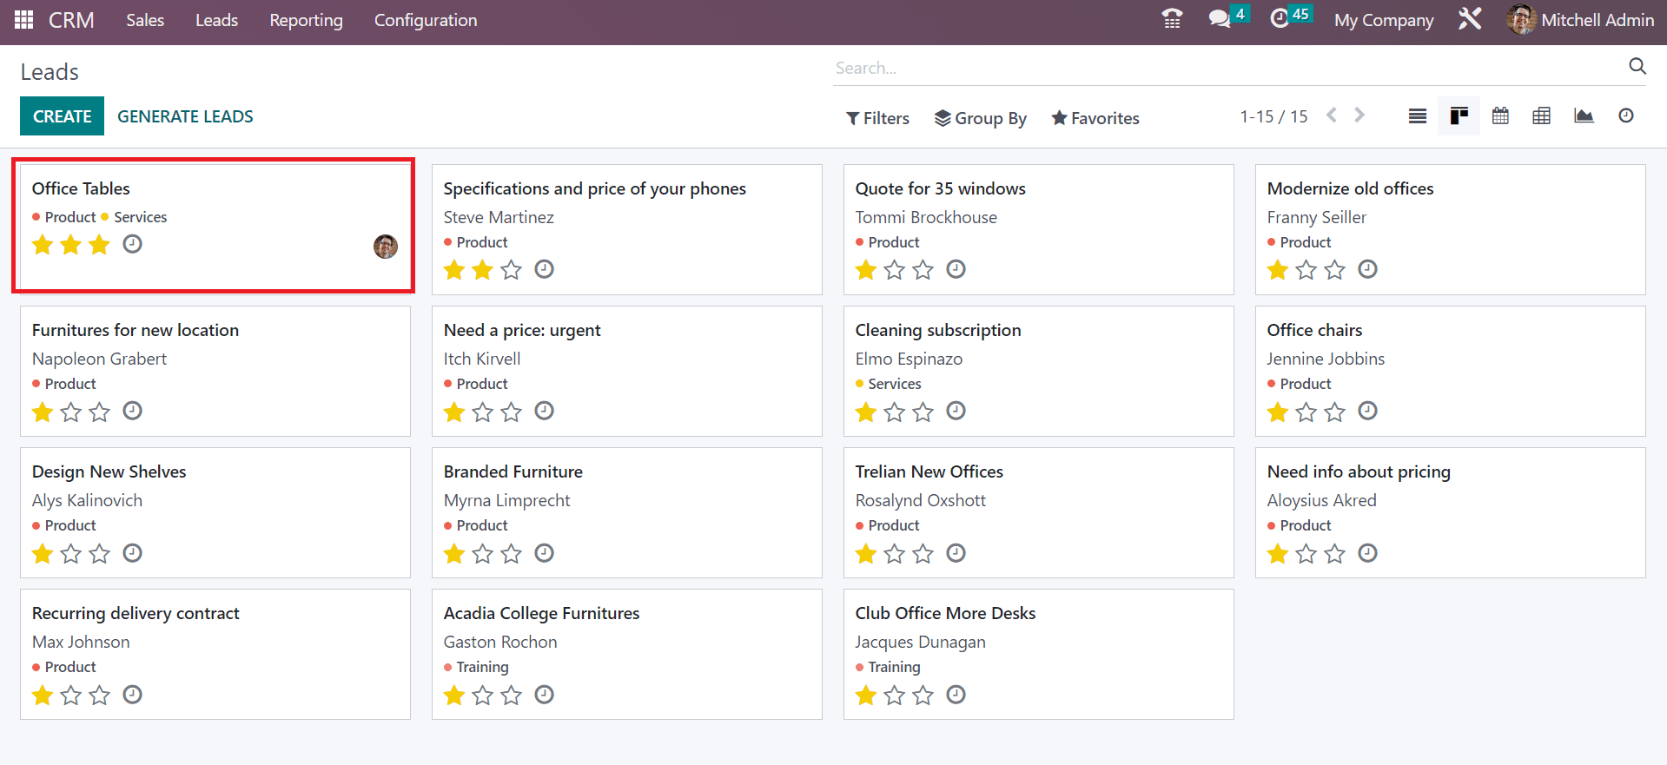Click salesperson avatar on Office Tables card
This screenshot has width=1667, height=765.
[386, 247]
